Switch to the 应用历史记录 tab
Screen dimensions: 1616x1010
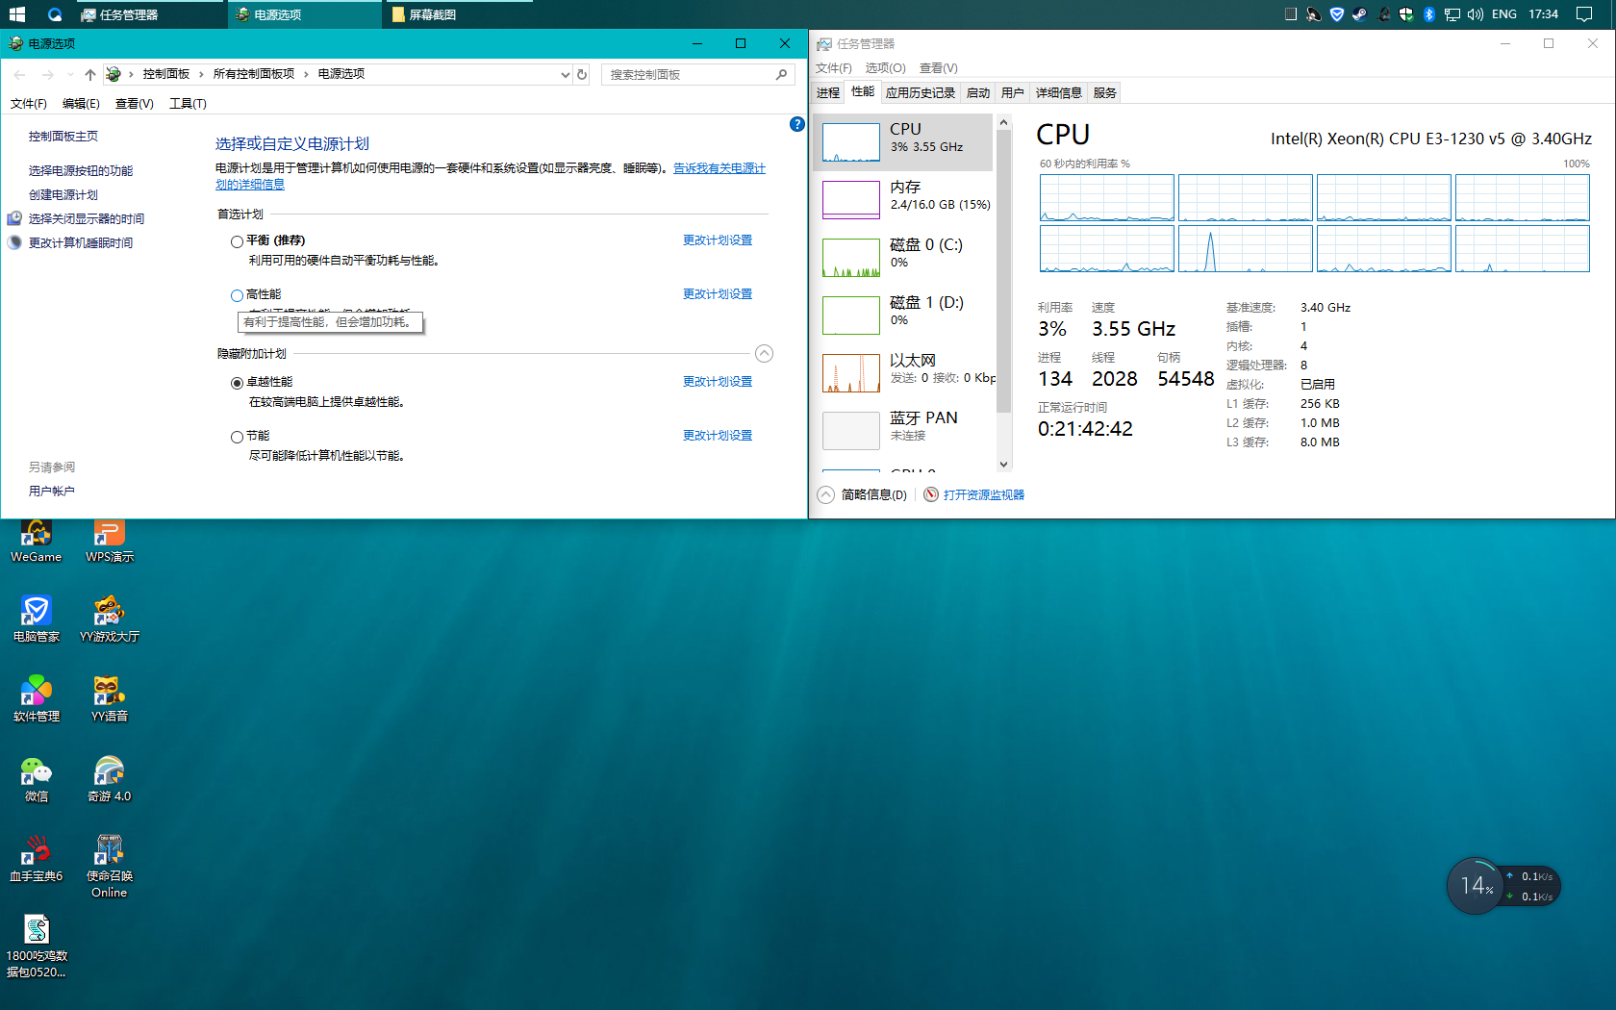[921, 93]
